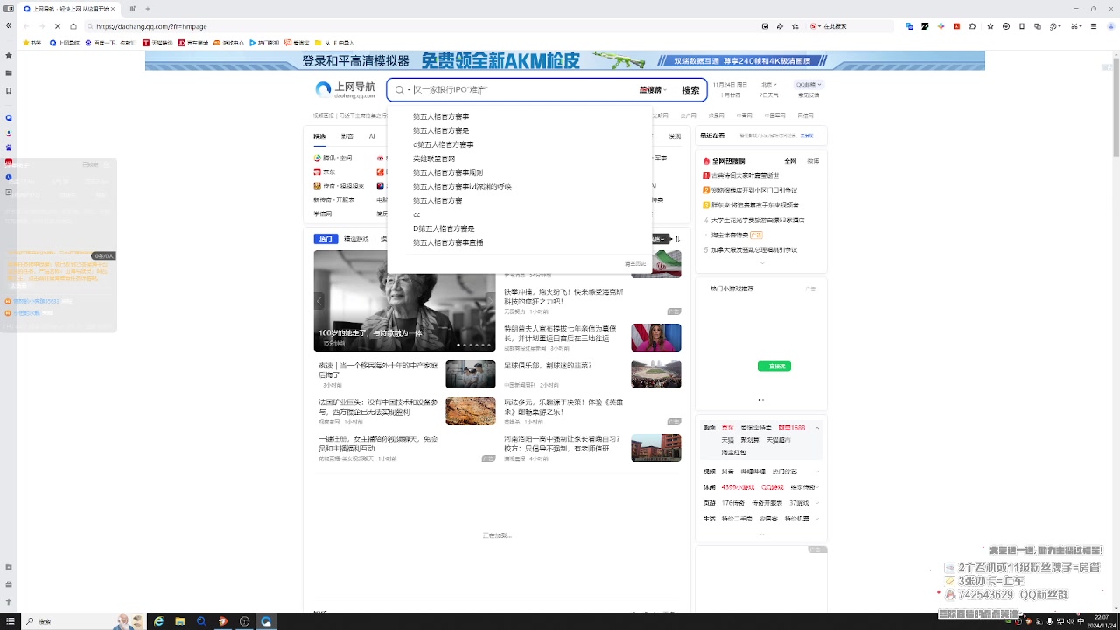The height and width of the screenshot is (630, 1120).
Task: Open search engine selector next to 搜索
Action: (653, 90)
